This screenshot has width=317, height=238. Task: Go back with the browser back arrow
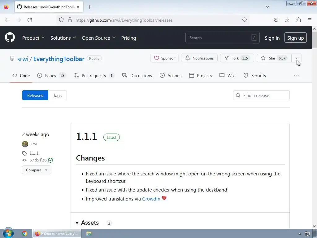tap(7, 20)
